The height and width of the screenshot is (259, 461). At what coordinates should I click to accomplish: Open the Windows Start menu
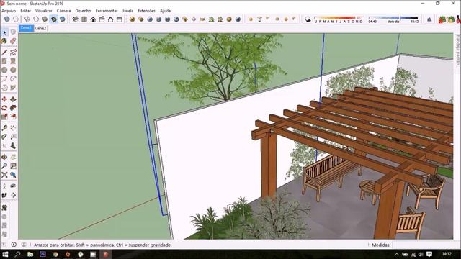(x=5, y=254)
